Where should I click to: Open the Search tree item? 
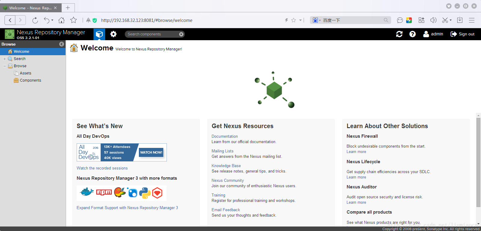coord(20,59)
